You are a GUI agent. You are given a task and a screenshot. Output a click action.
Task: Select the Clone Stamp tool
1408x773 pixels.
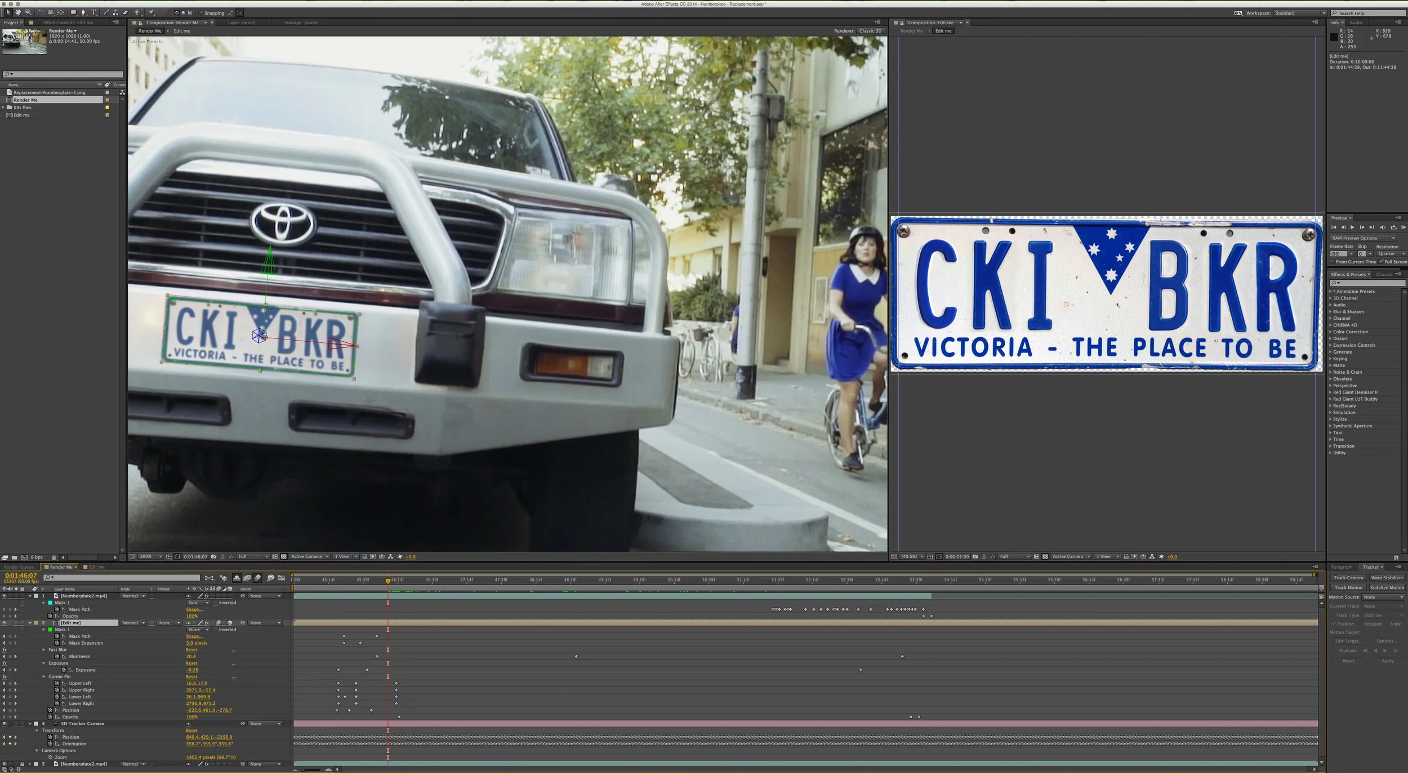[115, 12]
